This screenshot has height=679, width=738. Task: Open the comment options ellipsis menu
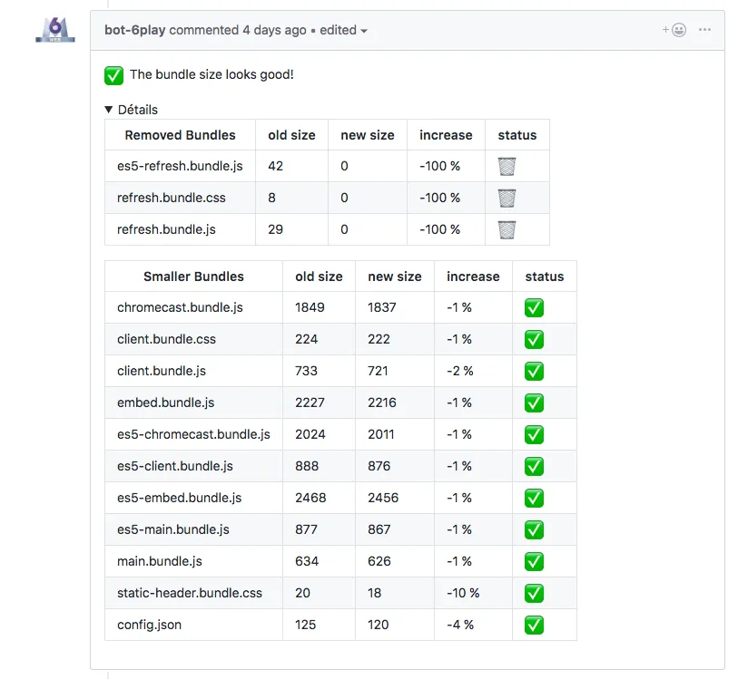(704, 30)
